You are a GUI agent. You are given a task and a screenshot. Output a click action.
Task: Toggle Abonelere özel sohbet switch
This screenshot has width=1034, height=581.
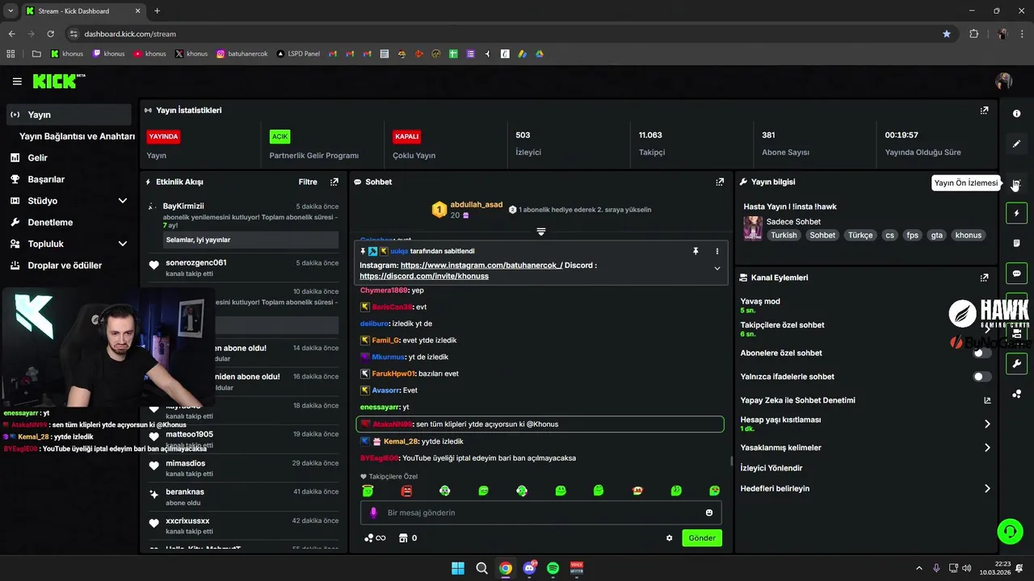click(x=982, y=353)
